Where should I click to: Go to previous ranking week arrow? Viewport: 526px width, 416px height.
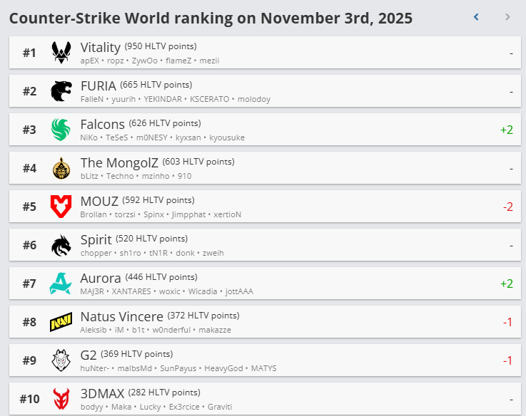click(x=476, y=16)
